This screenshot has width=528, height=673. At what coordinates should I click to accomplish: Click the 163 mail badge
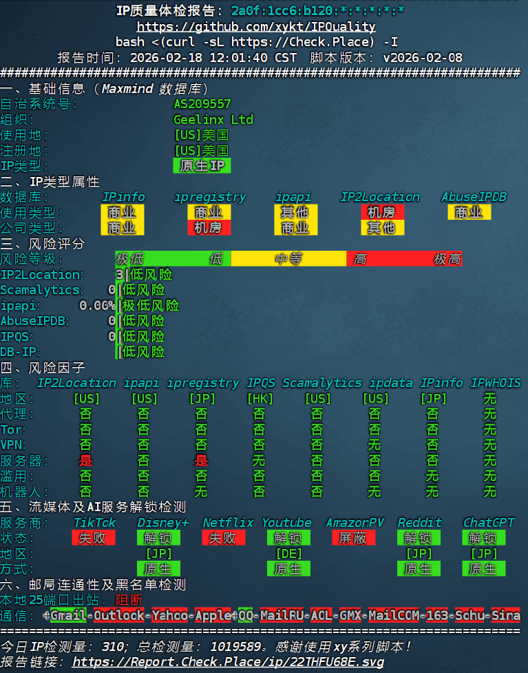coord(436,616)
